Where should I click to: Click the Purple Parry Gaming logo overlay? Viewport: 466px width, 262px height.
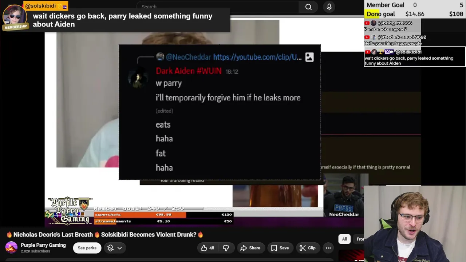coord(69,211)
